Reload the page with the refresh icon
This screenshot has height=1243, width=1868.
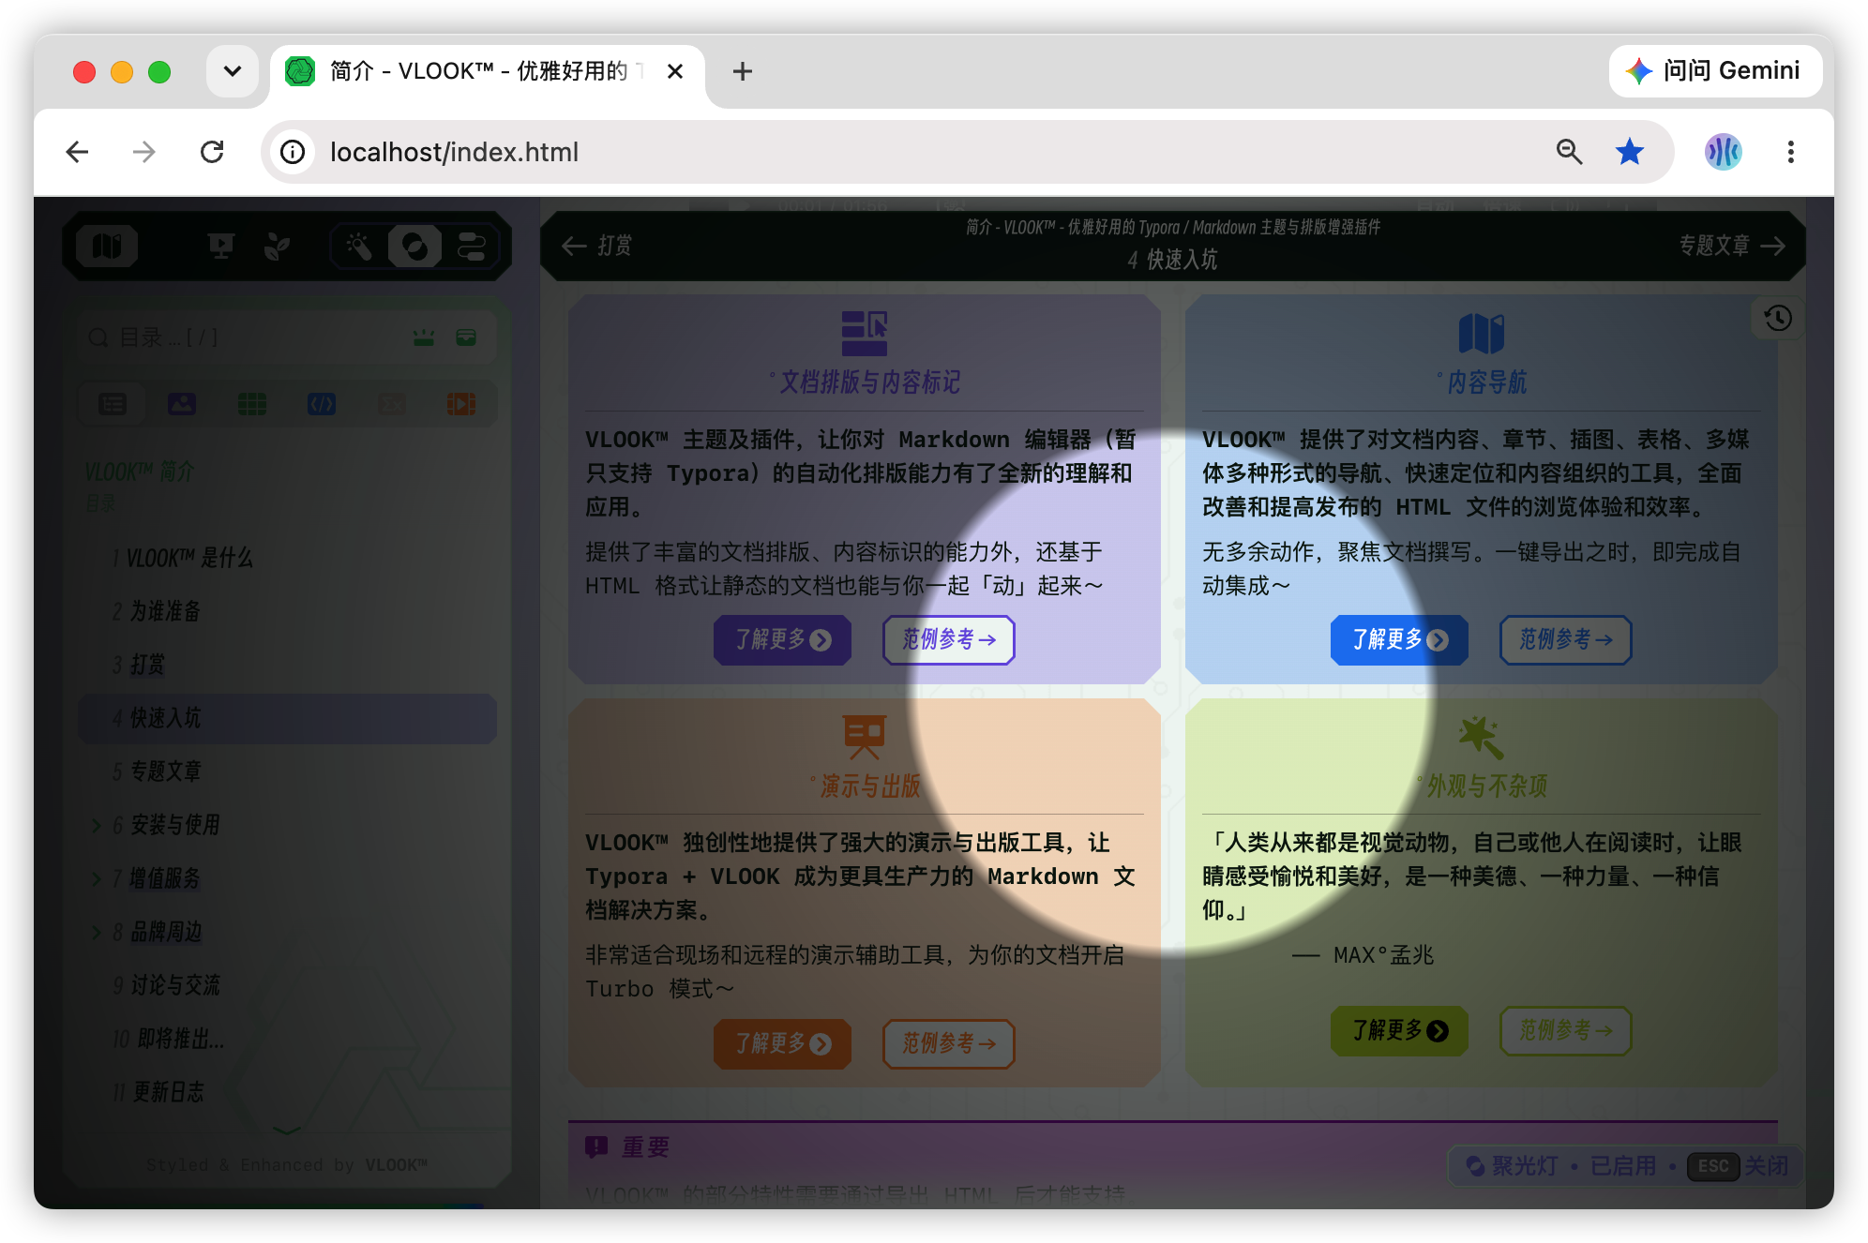click(x=212, y=152)
